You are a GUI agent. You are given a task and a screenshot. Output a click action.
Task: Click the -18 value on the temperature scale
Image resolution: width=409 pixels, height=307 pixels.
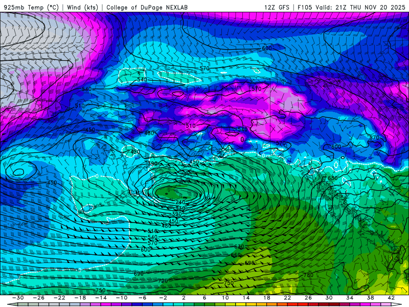pyautogui.click(x=80, y=298)
